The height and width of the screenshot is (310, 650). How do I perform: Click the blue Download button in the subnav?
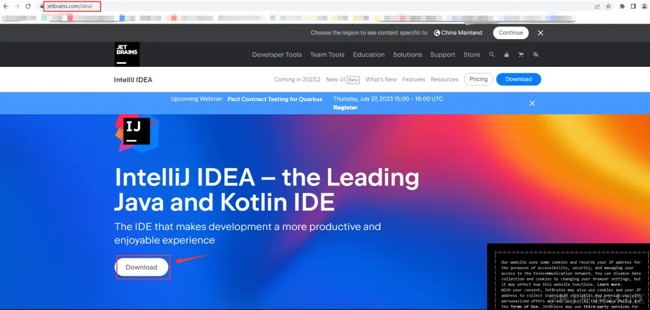point(519,79)
